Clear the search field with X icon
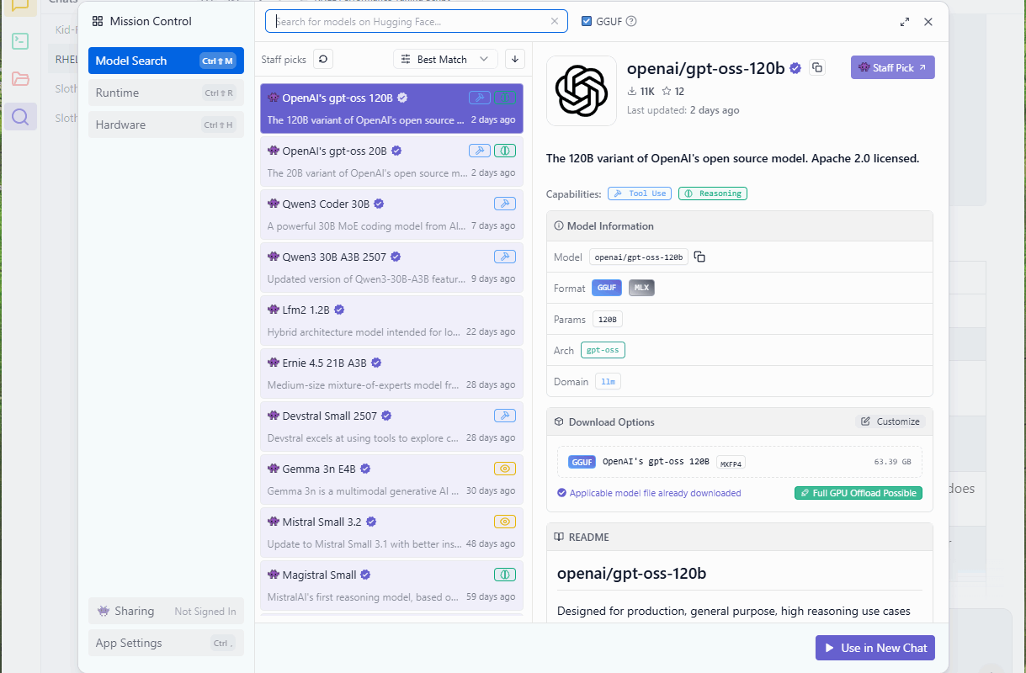 click(555, 22)
